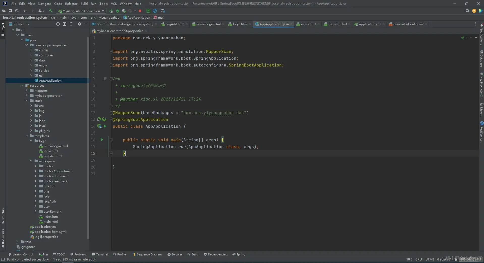Image resolution: width=484 pixels, height=263 pixels.
Task: Click the run gutter icon on line 14
Action: tap(105, 126)
